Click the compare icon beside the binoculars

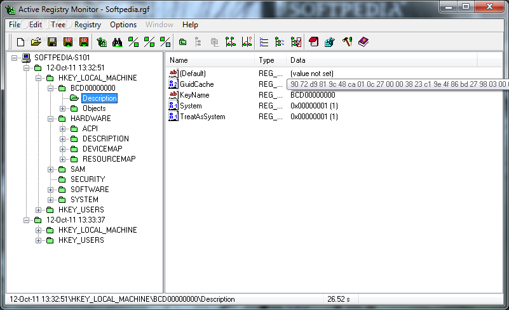tap(133, 42)
